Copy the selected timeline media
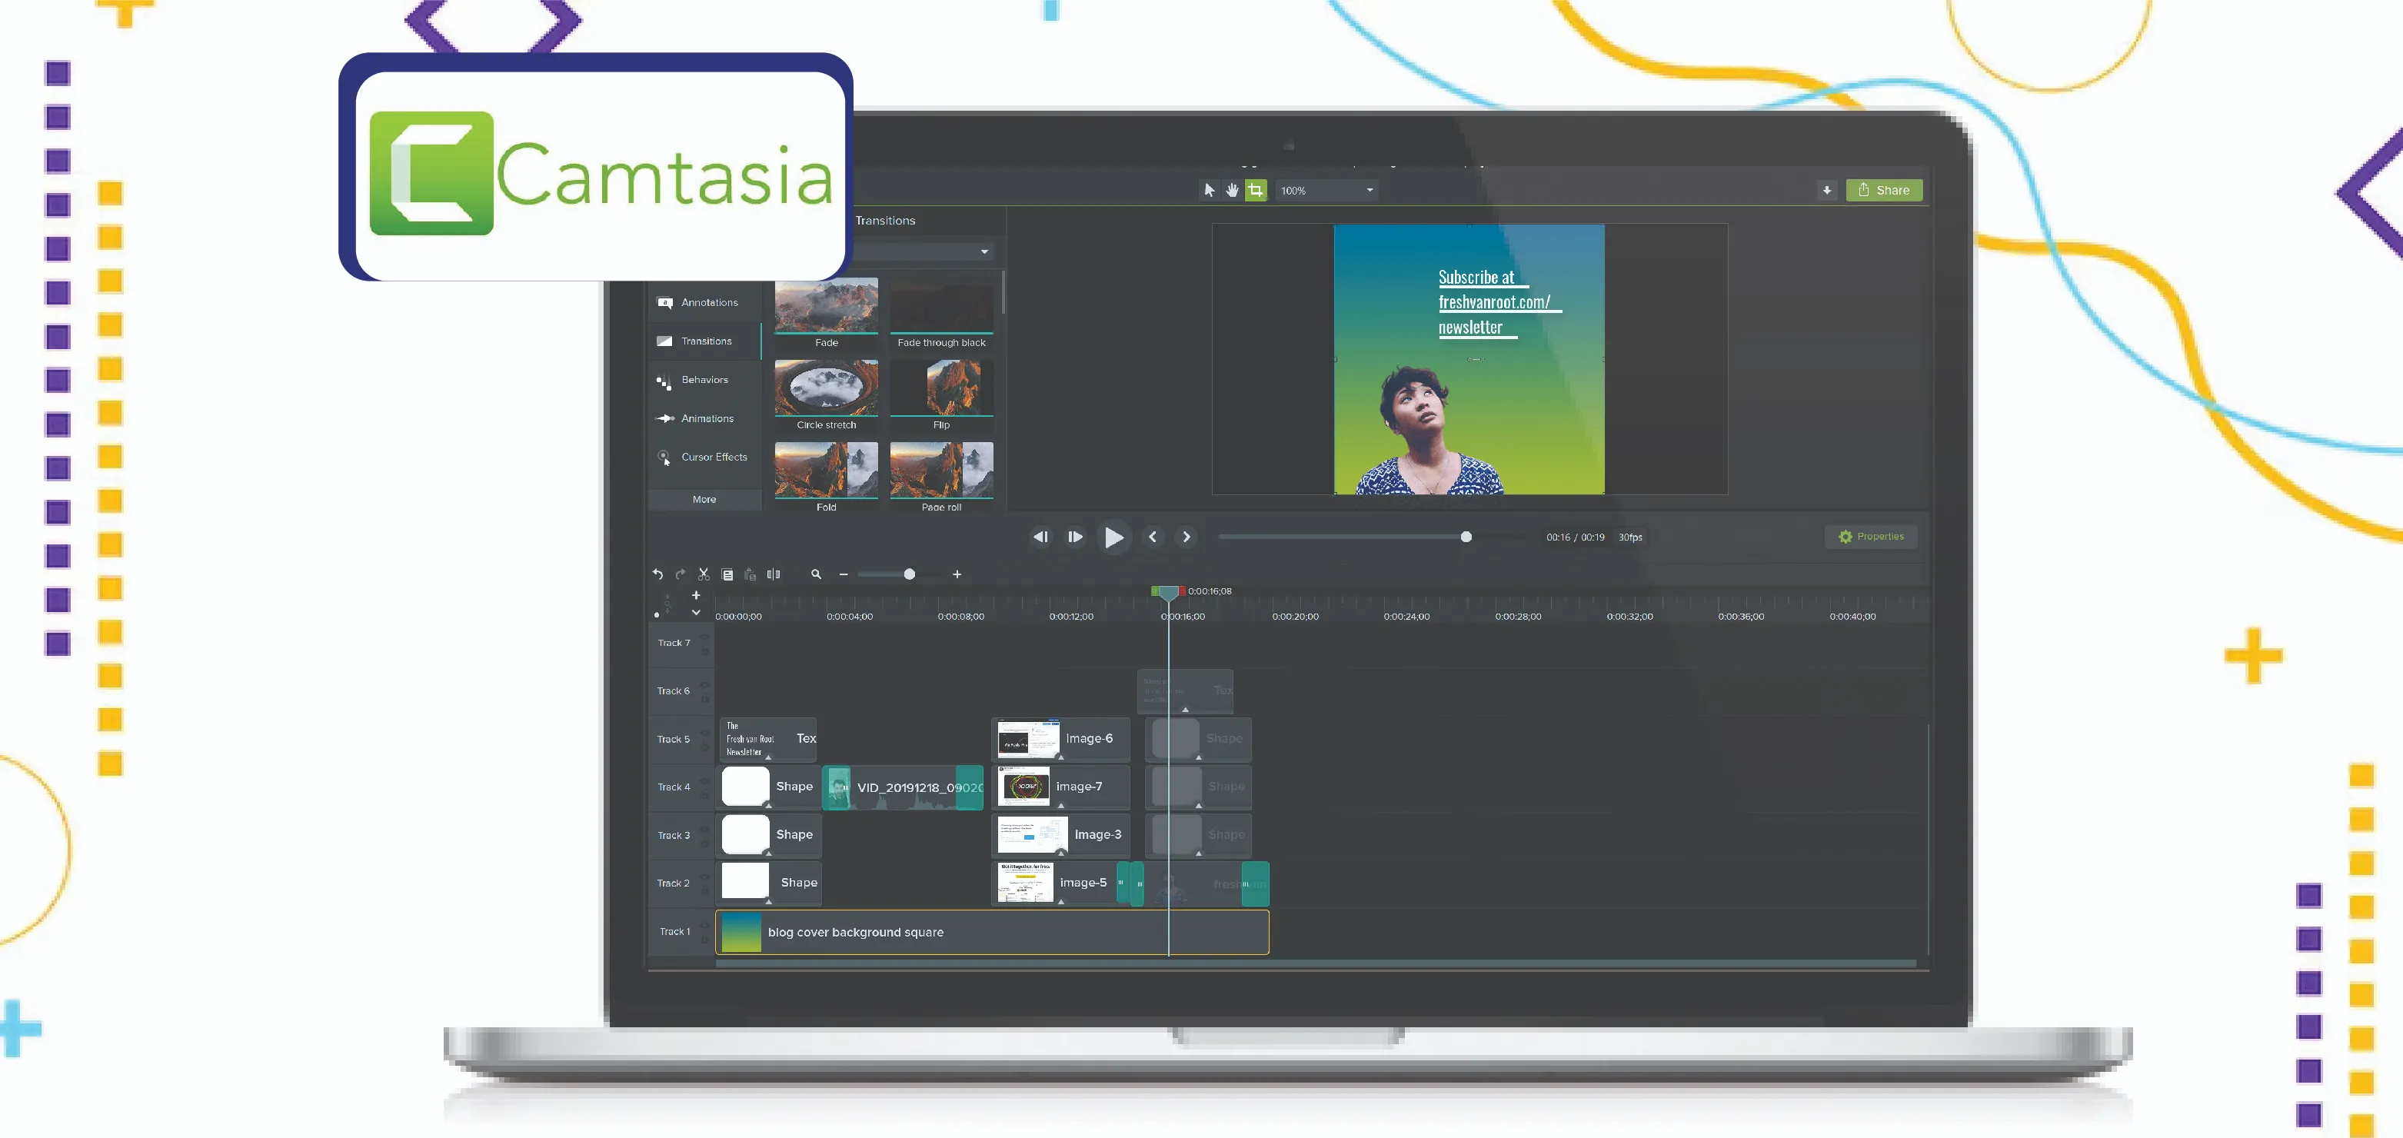Image resolution: width=2403 pixels, height=1138 pixels. tap(727, 574)
